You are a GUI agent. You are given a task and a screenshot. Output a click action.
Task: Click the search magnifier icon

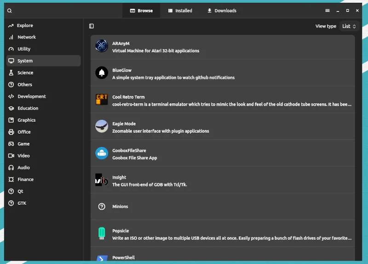10,11
